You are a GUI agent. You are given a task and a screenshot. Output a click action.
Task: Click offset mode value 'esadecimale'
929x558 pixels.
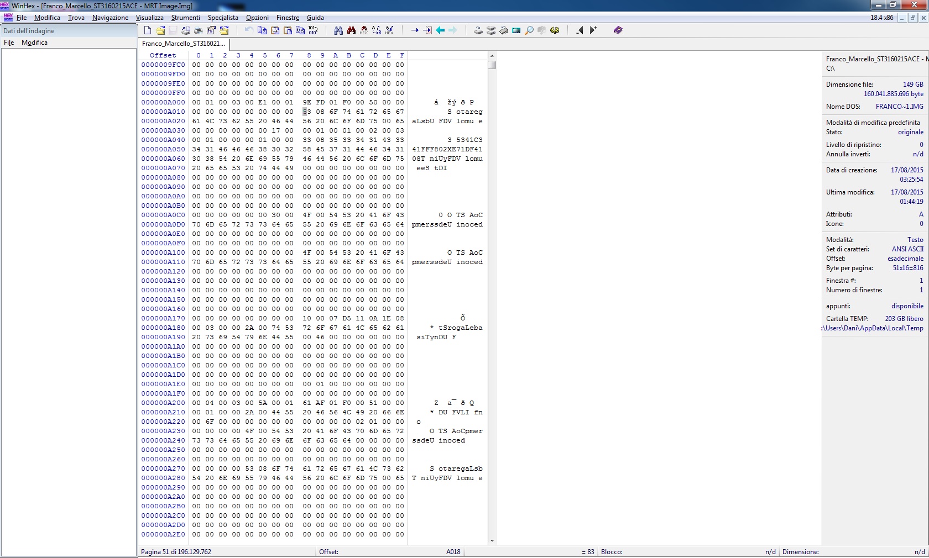click(x=905, y=259)
